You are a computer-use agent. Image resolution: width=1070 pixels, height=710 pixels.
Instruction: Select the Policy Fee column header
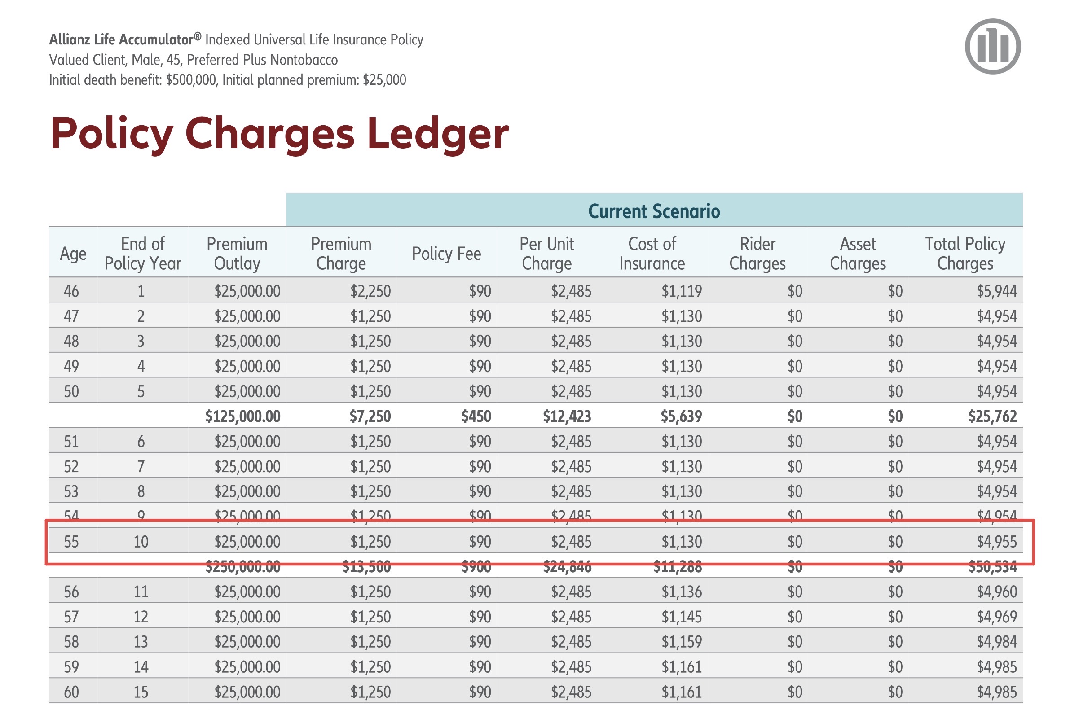point(446,254)
